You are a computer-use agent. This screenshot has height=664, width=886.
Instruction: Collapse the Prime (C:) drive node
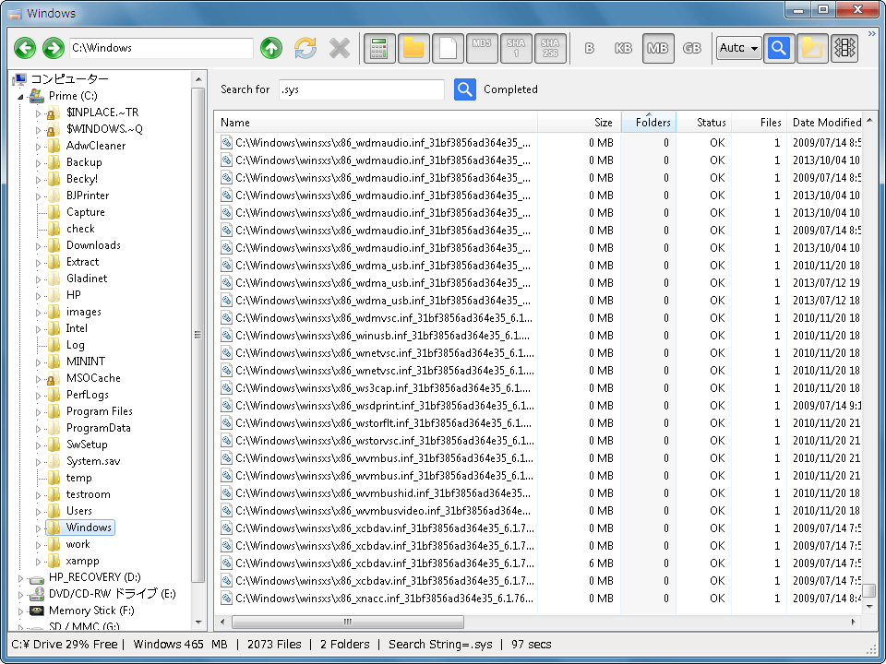click(x=20, y=97)
